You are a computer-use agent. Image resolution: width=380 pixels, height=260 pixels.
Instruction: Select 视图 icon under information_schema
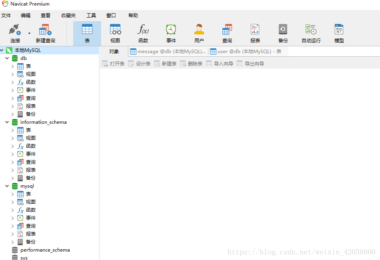(20, 138)
